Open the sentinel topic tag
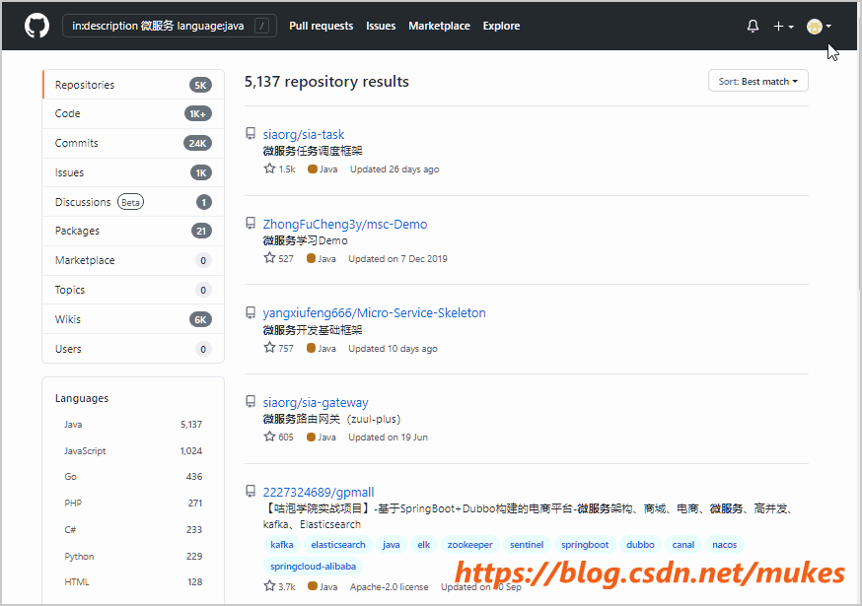The width and height of the screenshot is (862, 606). (x=527, y=545)
